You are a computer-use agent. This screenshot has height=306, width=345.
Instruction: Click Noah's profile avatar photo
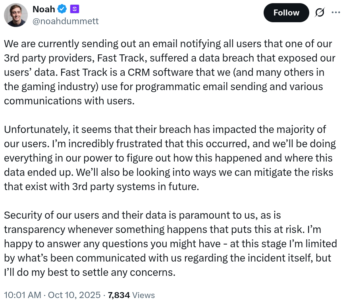(x=15, y=15)
